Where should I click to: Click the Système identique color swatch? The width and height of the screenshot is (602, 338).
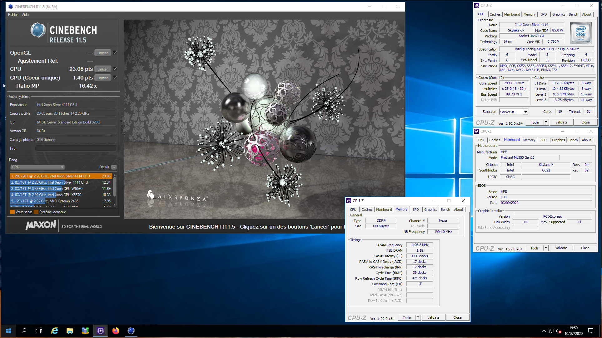tap(36, 212)
